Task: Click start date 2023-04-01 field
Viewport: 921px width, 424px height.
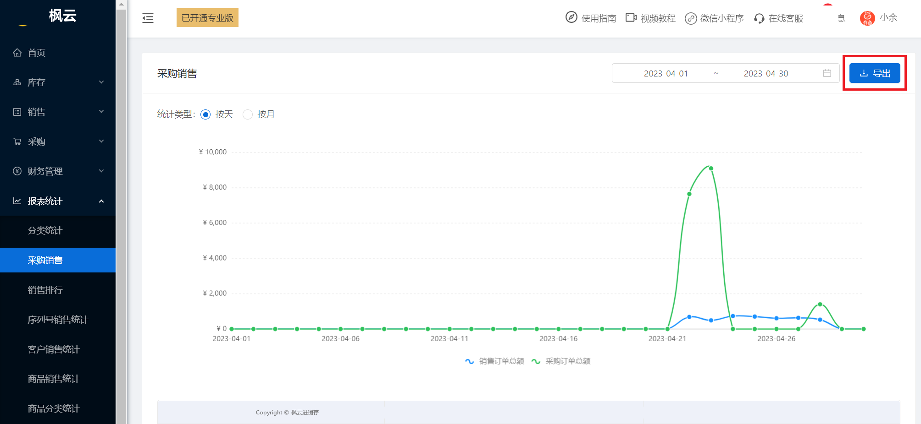Action: 666,73
